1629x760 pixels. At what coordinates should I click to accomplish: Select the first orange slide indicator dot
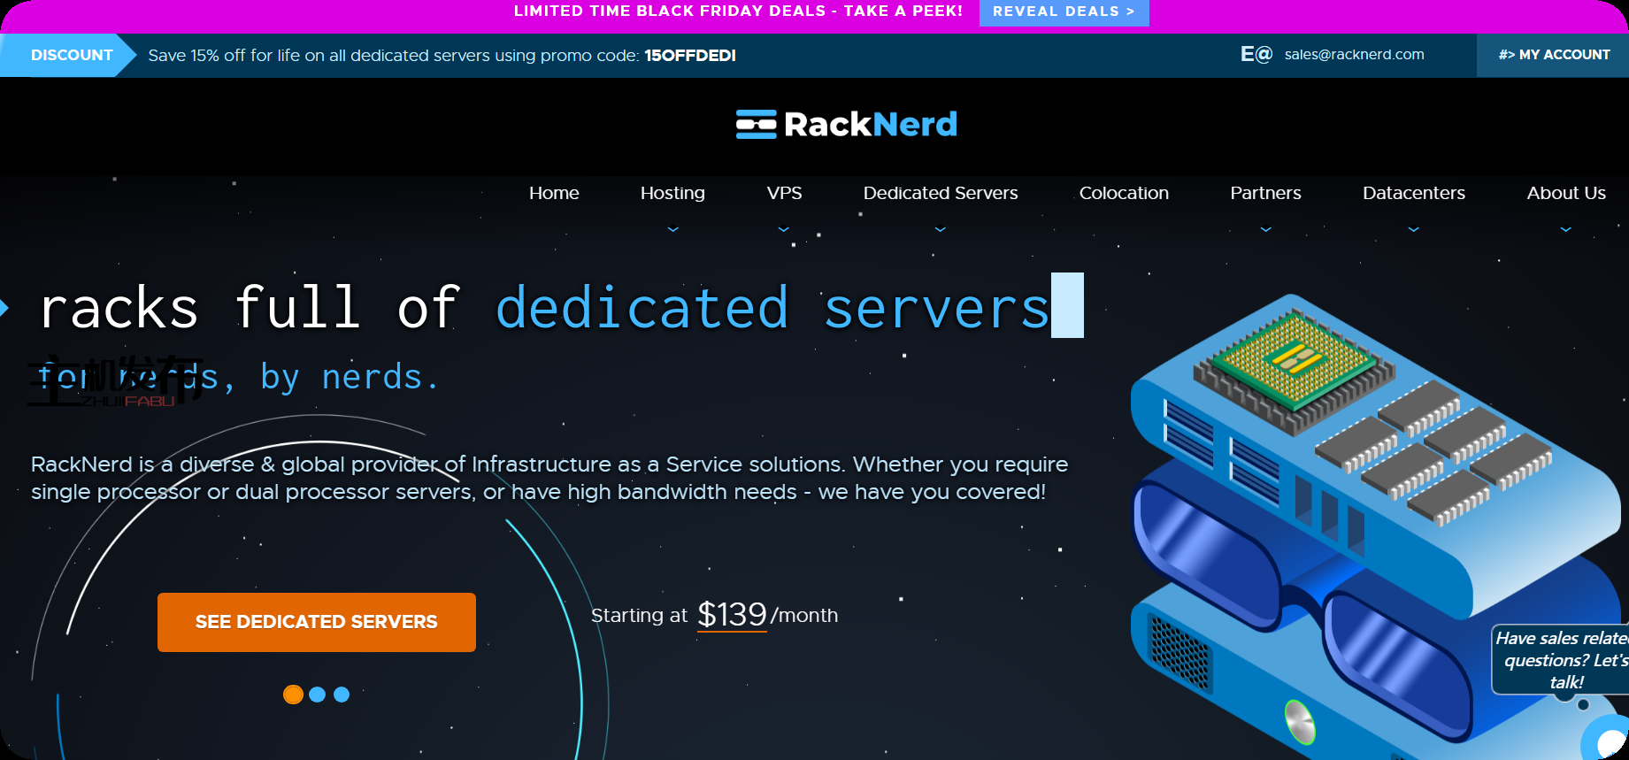pyautogui.click(x=293, y=695)
